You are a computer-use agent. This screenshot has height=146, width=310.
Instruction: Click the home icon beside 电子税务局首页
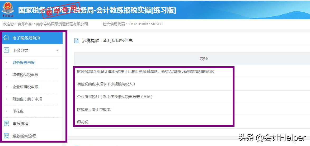pos(6,38)
